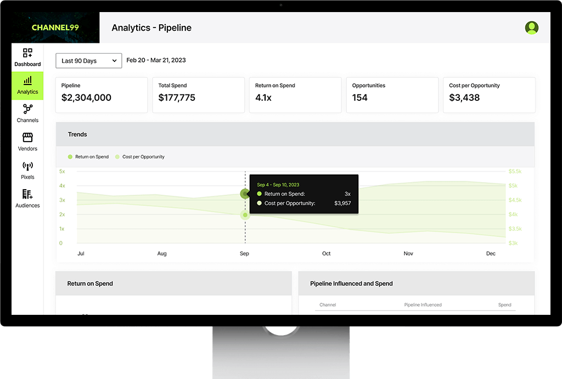Screen dimensions: 562x379
Task: Click the Jul axis label
Action: pyautogui.click(x=81, y=253)
